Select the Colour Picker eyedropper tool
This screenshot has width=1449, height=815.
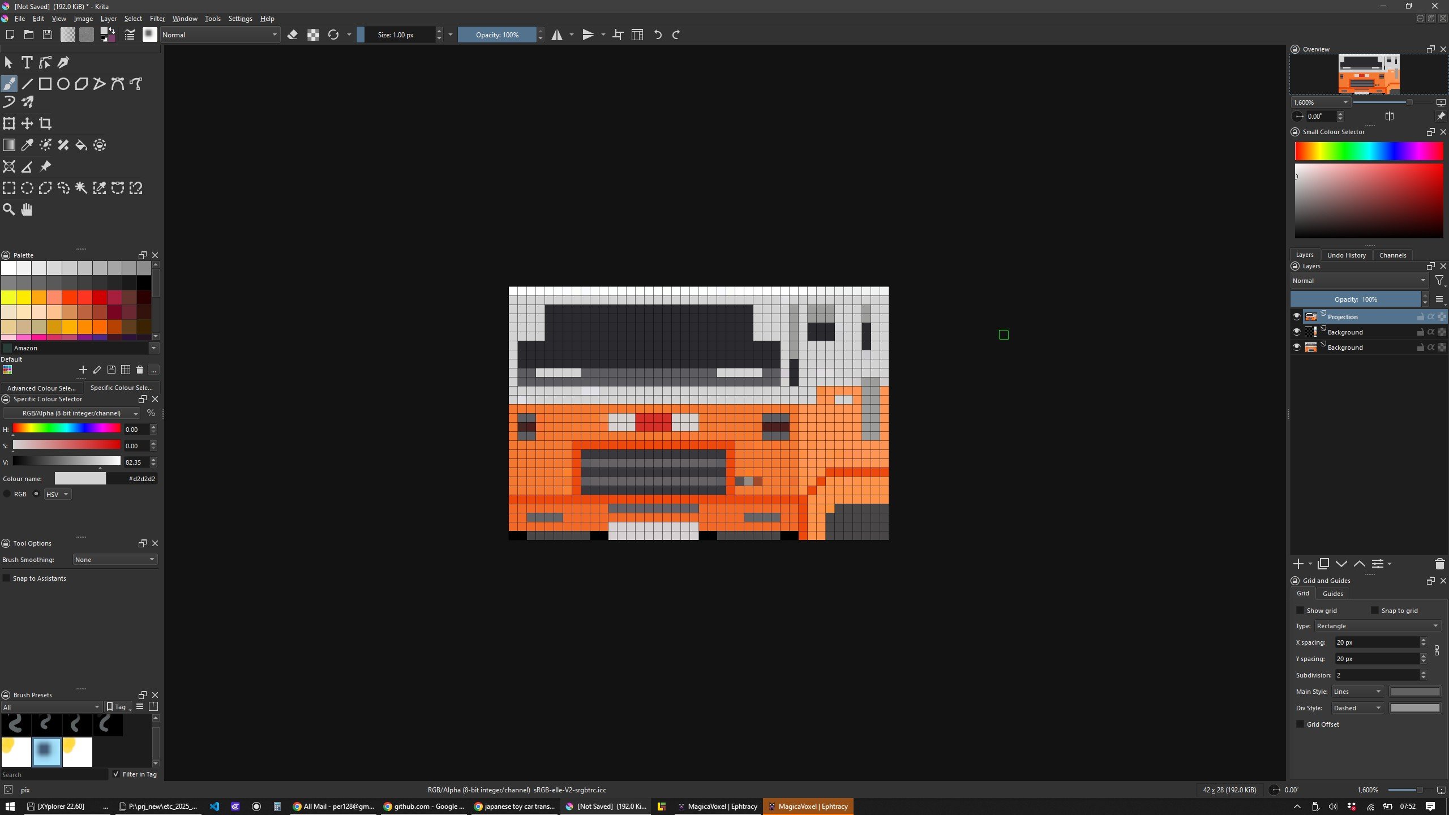[27, 145]
